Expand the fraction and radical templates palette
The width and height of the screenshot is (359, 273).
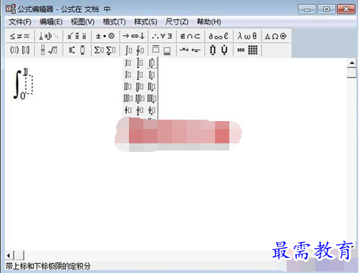point(49,50)
